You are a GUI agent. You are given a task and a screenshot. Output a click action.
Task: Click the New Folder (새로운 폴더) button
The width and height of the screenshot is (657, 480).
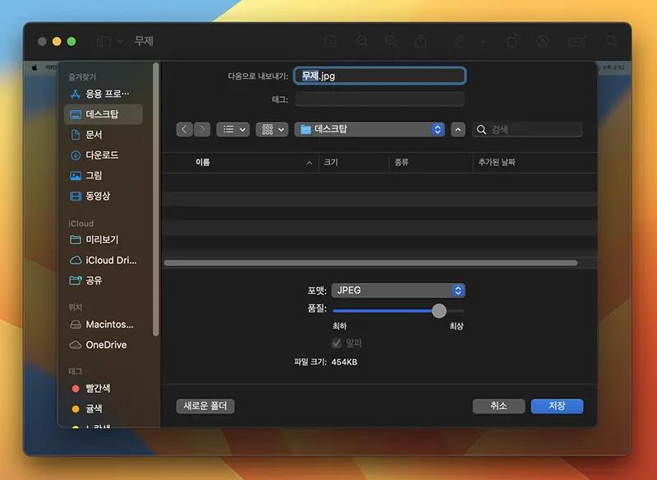tap(205, 406)
